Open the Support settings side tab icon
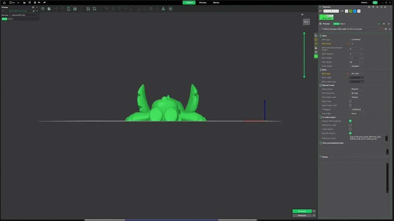 pos(316,48)
